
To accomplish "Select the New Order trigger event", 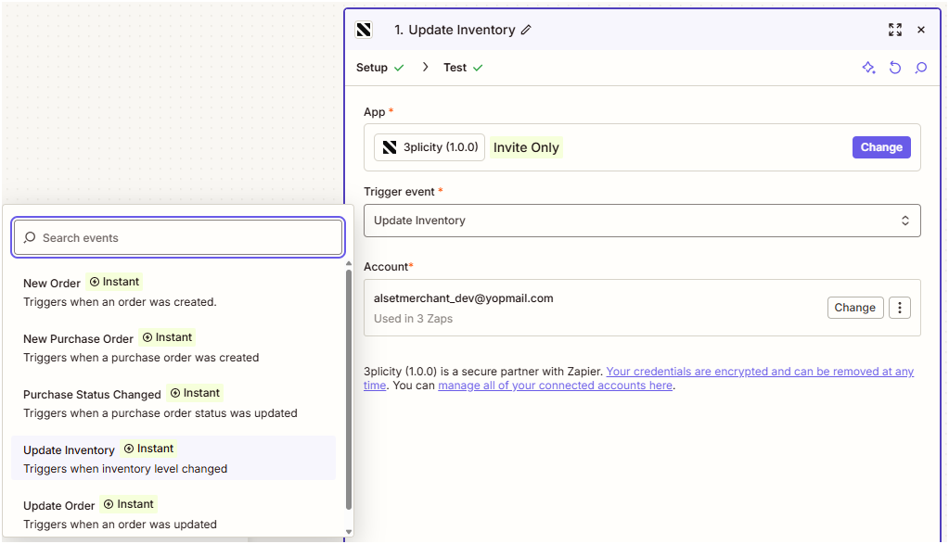I will (x=173, y=292).
